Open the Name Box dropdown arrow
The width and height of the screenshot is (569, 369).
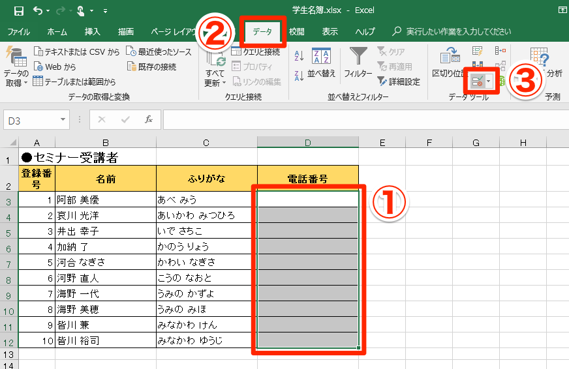tap(63, 120)
